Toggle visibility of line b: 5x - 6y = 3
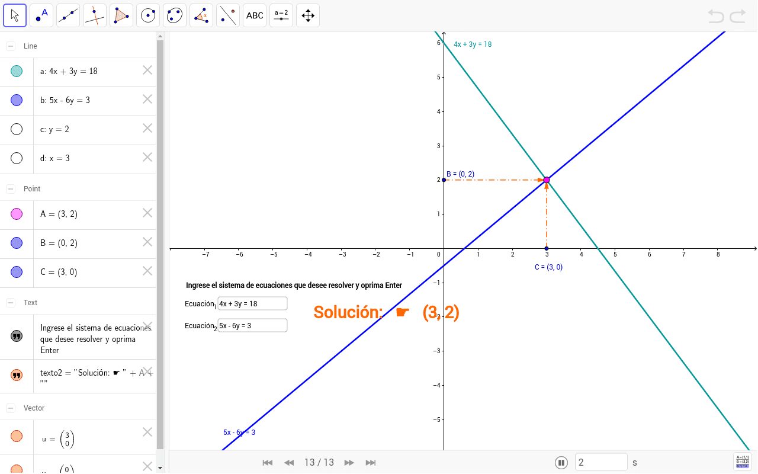 17,100
